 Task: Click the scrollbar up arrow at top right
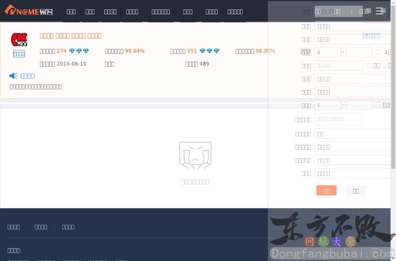tap(393, 2)
